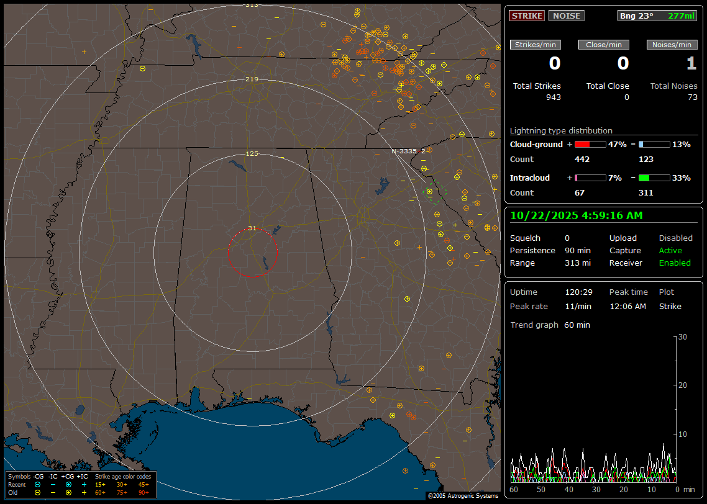Click the Old +CG yellow legend symbol
Screen dimensions: 707x504
point(68,492)
